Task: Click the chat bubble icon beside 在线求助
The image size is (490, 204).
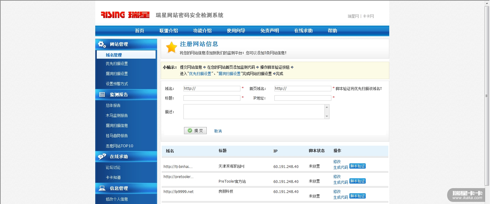Action: (102, 157)
